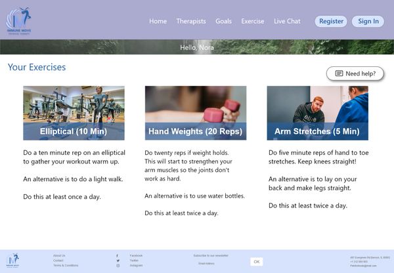Open the Therapists page
The height and width of the screenshot is (273, 394).
pyautogui.click(x=190, y=21)
